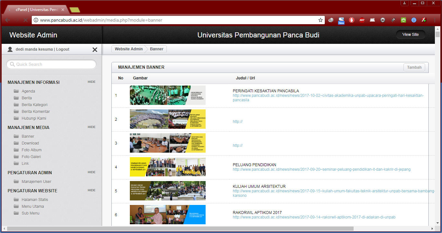Click the AdBlock Plus extension icon
Screen dimensions: 442x233
[x=362, y=20]
